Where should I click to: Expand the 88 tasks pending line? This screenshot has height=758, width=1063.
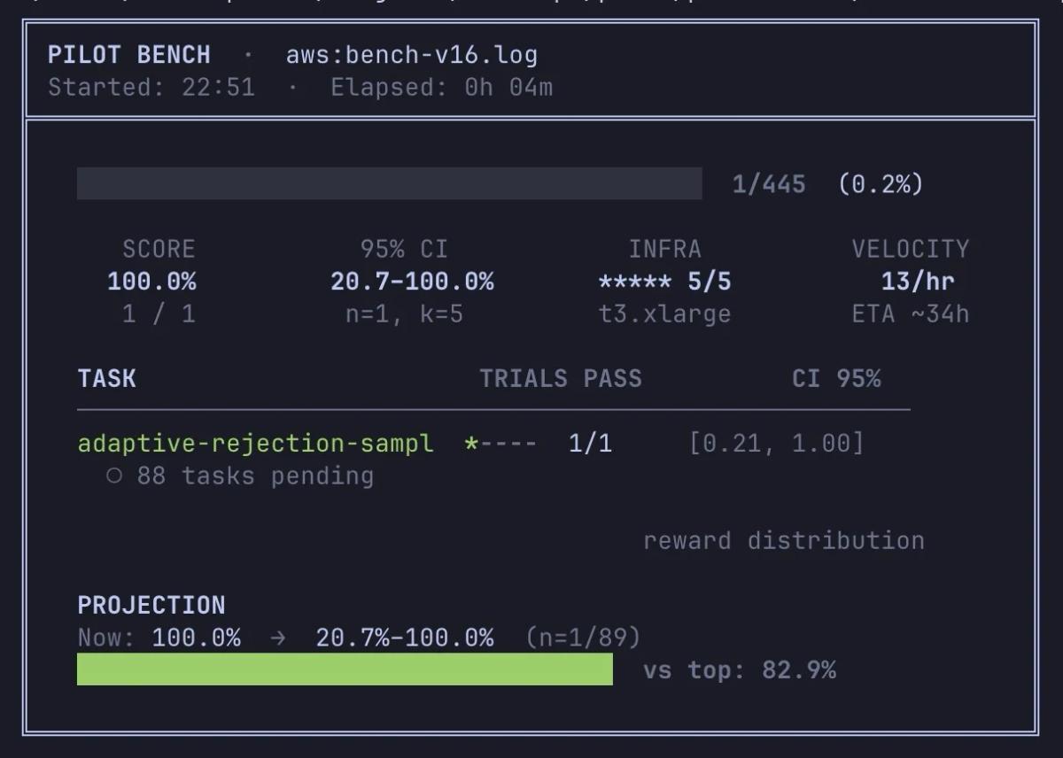point(254,476)
